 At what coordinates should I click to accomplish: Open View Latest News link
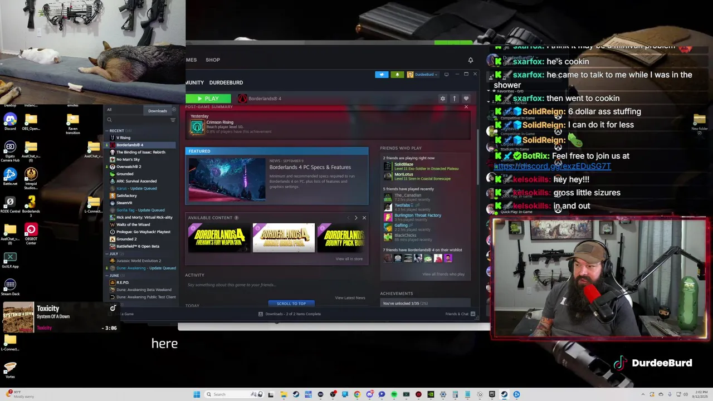pyautogui.click(x=350, y=298)
